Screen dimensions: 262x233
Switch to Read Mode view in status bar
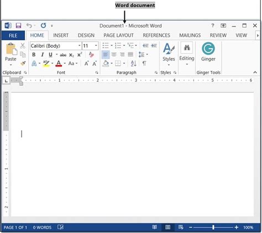pos(155,227)
